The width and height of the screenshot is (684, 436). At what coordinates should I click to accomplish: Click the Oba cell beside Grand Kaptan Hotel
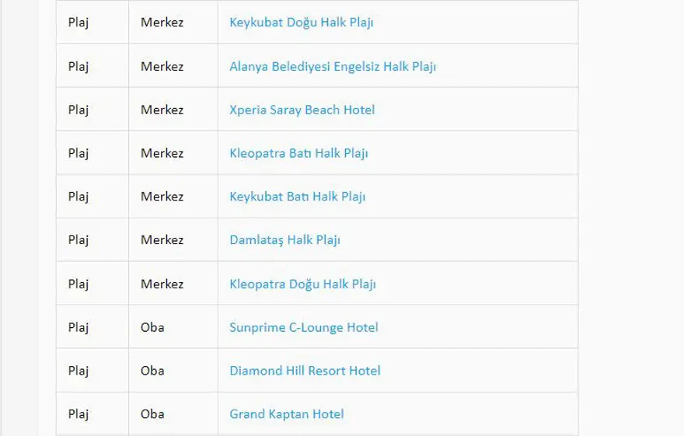(x=152, y=414)
